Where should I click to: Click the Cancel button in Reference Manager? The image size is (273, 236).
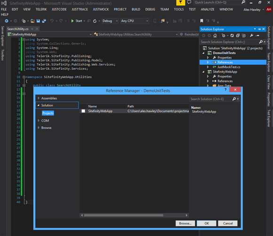(x=228, y=223)
